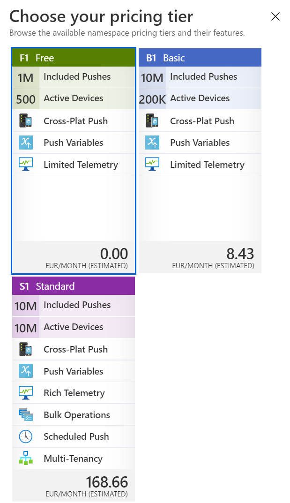Click the Rich Telemetry icon in Standard tier
The height and width of the screenshot is (503, 290).
click(x=26, y=393)
